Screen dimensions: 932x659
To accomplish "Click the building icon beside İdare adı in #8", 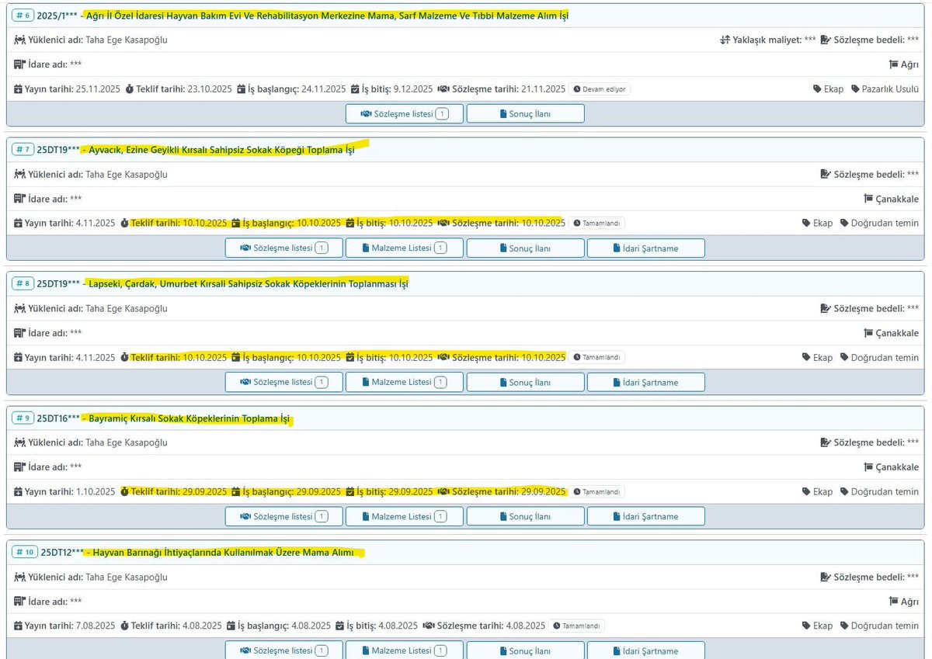I will pyautogui.click(x=19, y=333).
